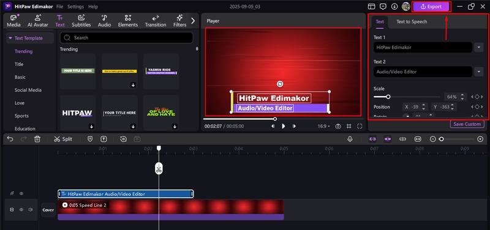Play the preview video

(284, 126)
